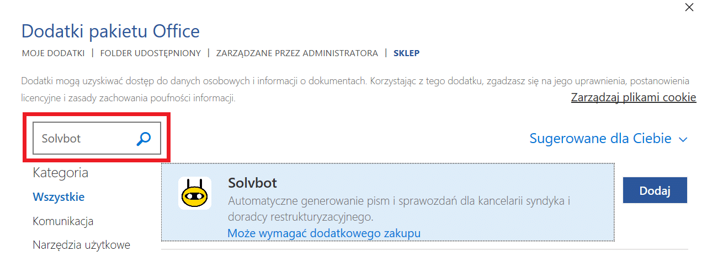Click the Solvbot yellow robot logo
The height and width of the screenshot is (257, 707).
pos(195,193)
